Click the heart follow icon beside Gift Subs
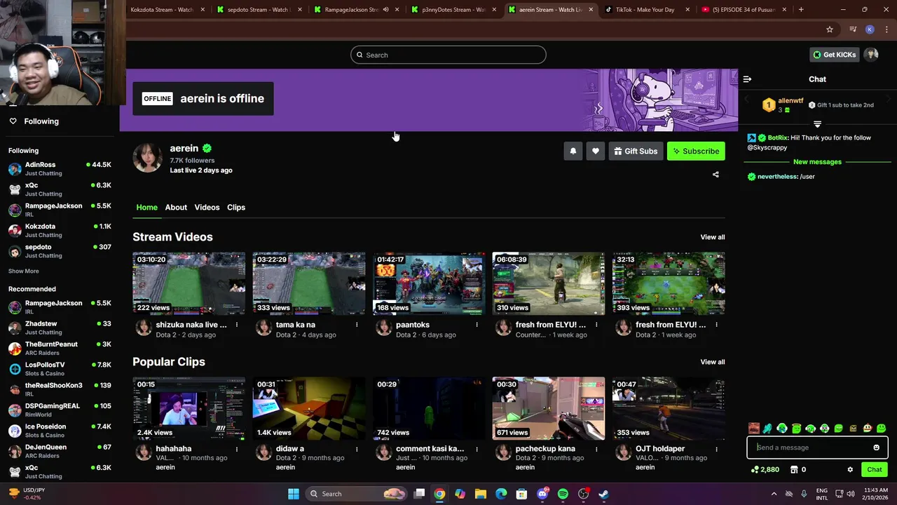The width and height of the screenshot is (897, 505). 596,151
